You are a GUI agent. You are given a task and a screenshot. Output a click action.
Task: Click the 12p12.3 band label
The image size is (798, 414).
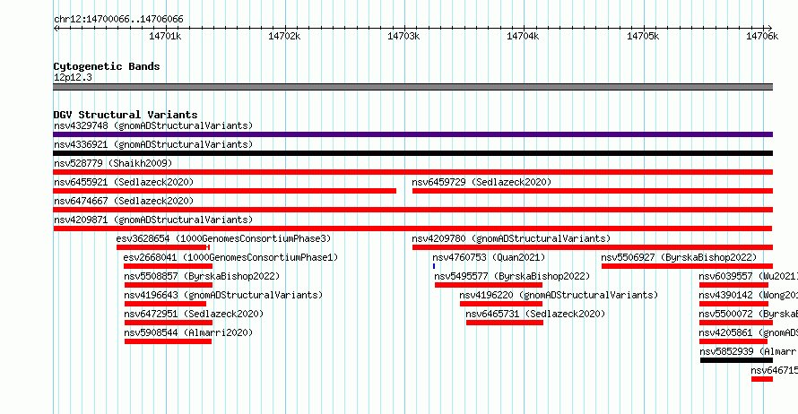(x=73, y=77)
